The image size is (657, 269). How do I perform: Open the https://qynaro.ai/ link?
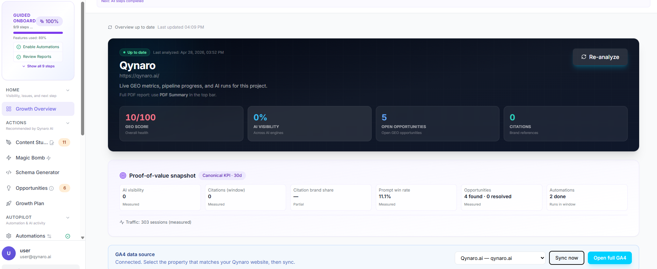139,76
